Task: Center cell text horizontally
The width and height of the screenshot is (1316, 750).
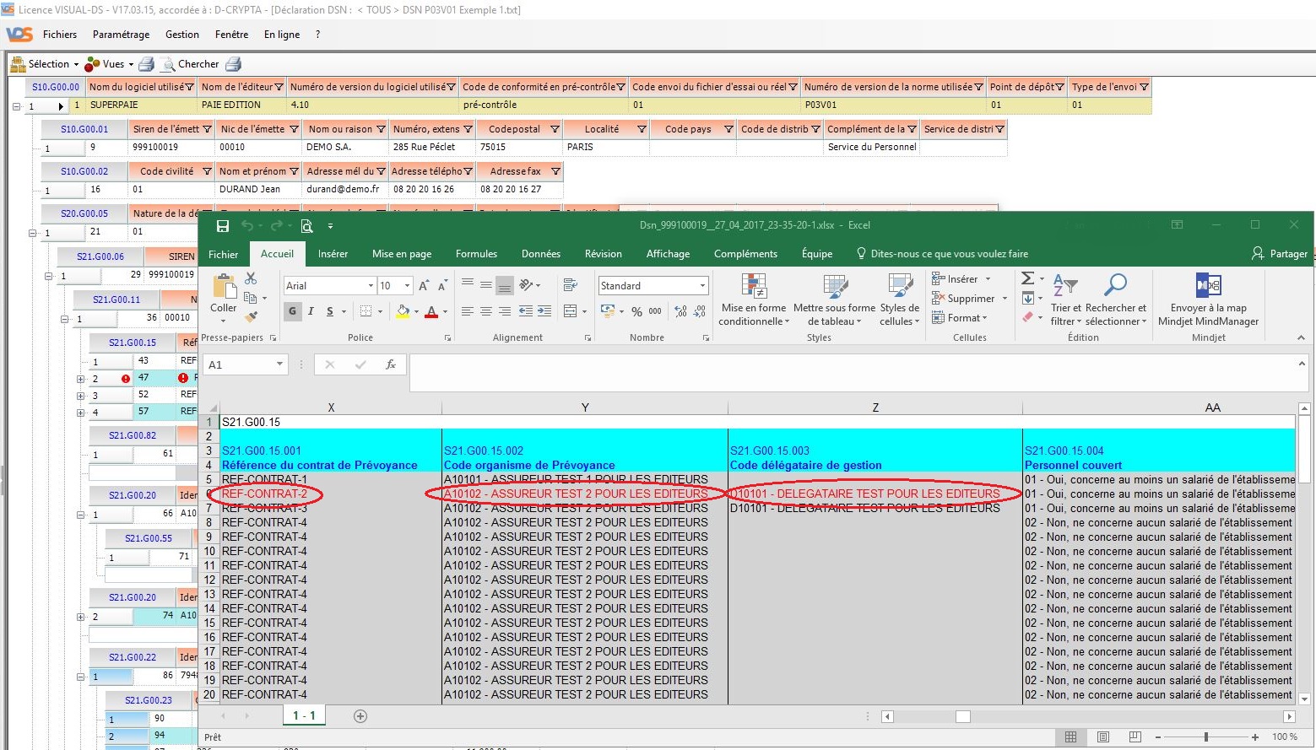Action: [486, 311]
